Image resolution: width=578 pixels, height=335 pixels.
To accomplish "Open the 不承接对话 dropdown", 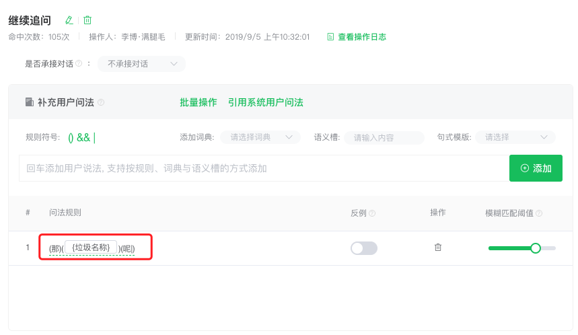I will pos(141,64).
